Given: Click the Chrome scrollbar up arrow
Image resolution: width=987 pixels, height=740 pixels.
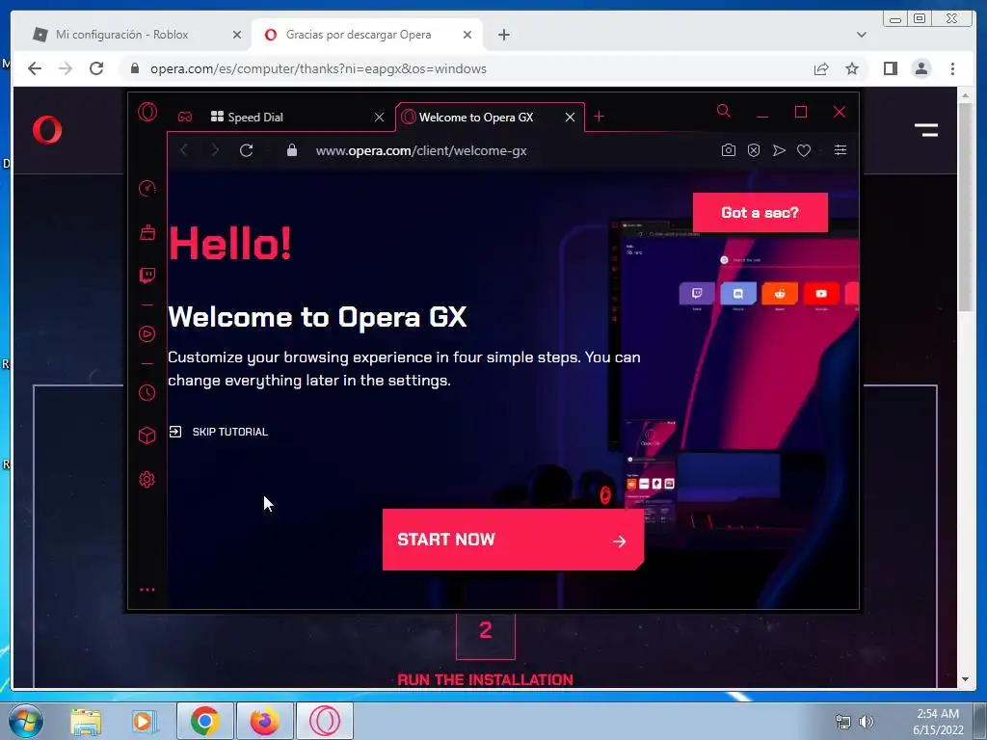Looking at the screenshot, I should (965, 95).
